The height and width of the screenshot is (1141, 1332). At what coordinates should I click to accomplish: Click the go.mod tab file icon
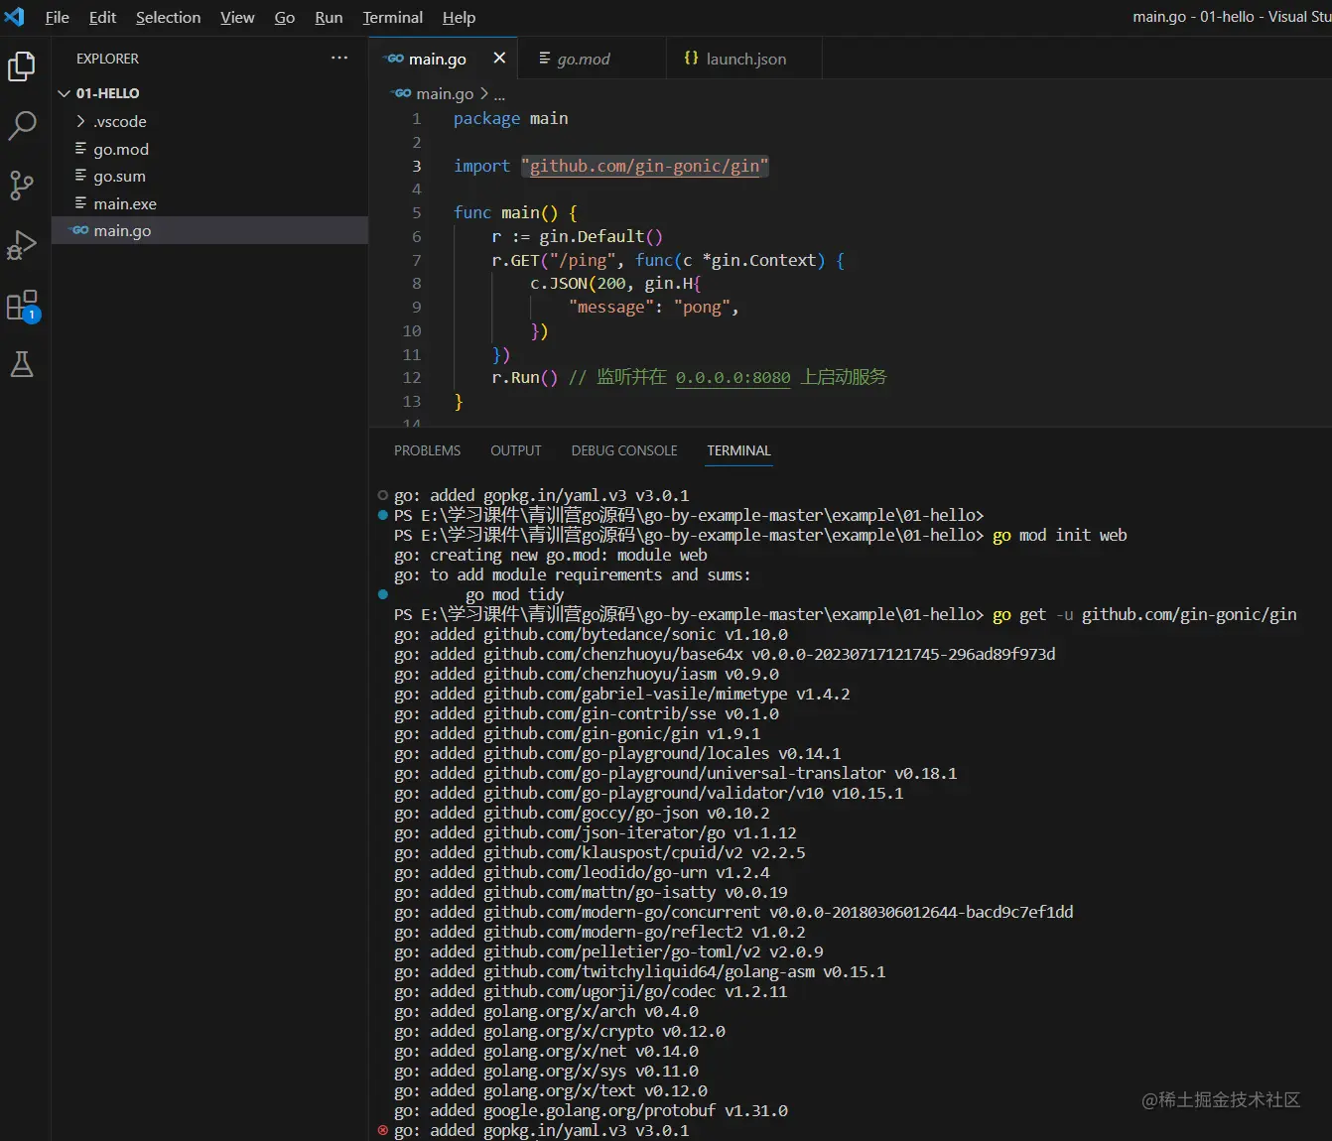click(x=545, y=59)
